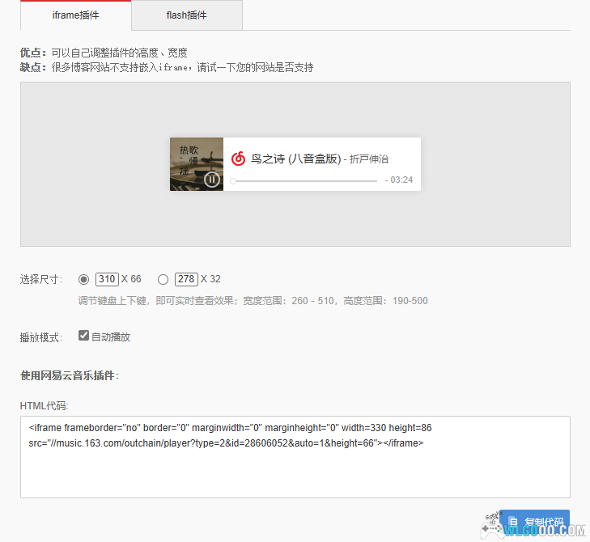Select the 278 X 32 size radio button

click(x=163, y=279)
